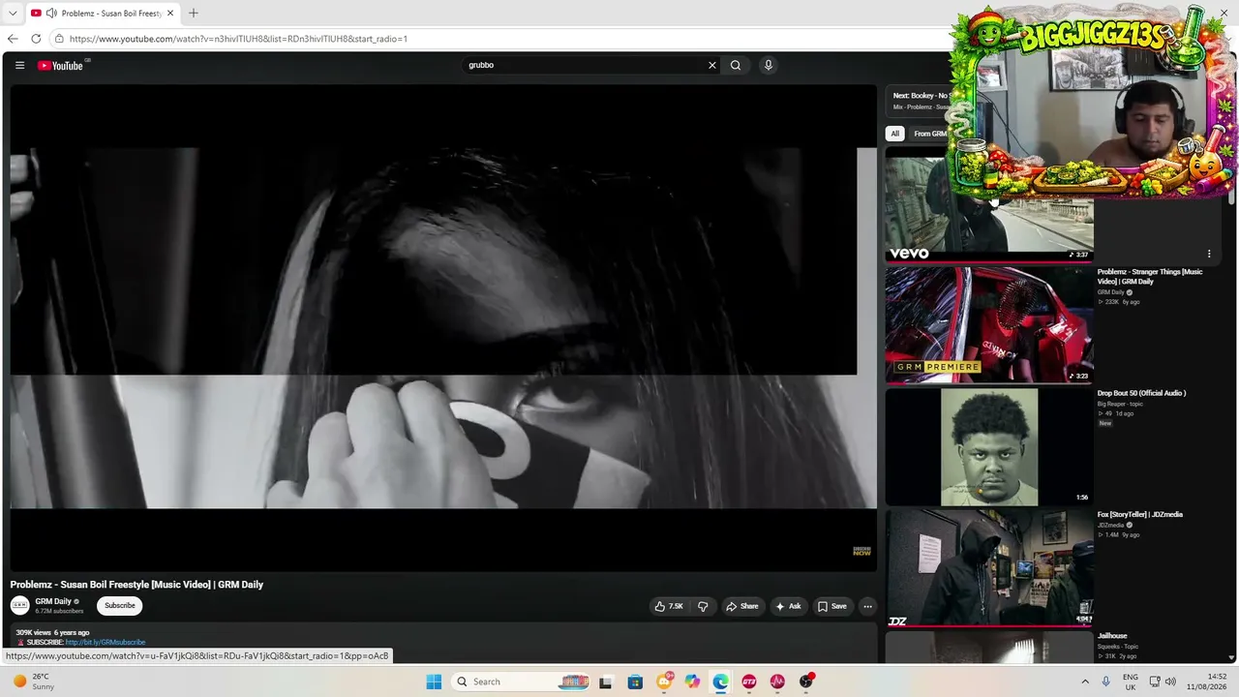Click the browser address bar URL

tap(238, 39)
